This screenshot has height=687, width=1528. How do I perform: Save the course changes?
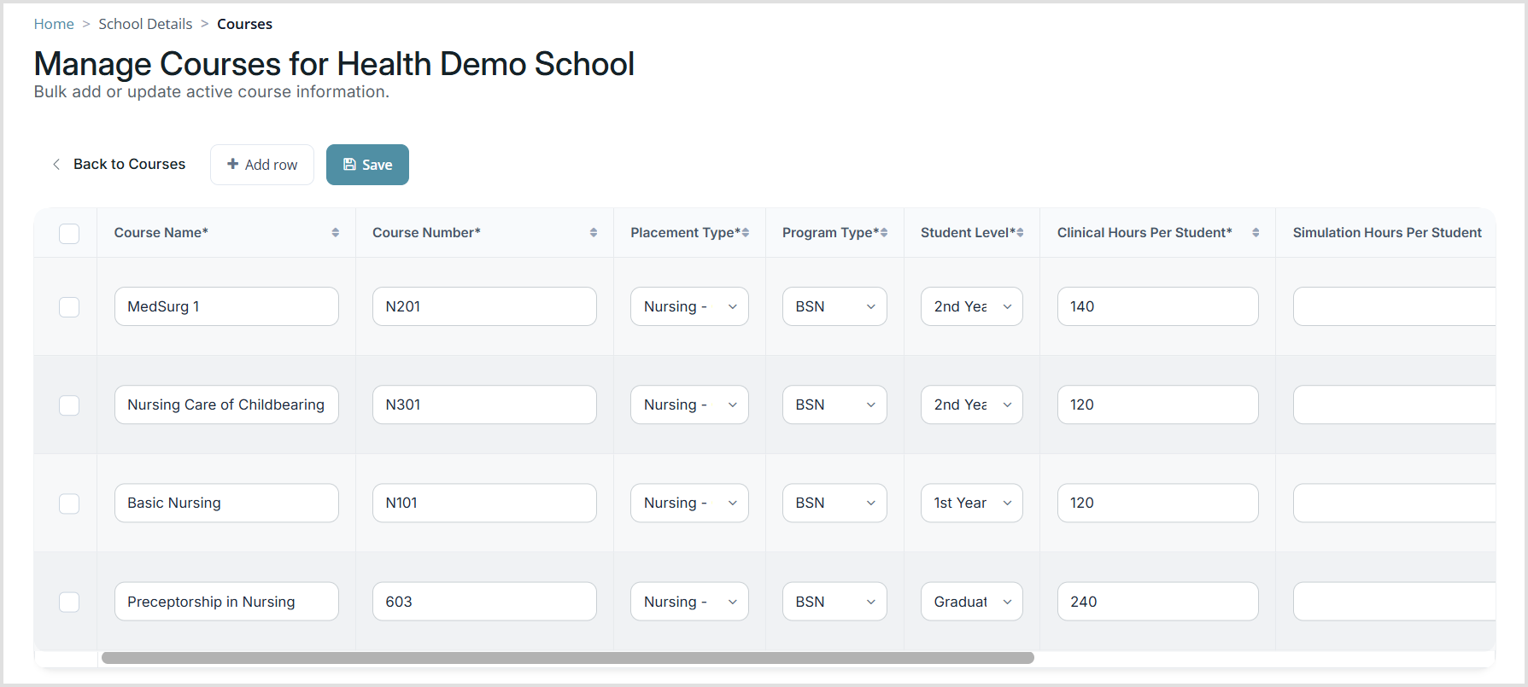coord(367,165)
